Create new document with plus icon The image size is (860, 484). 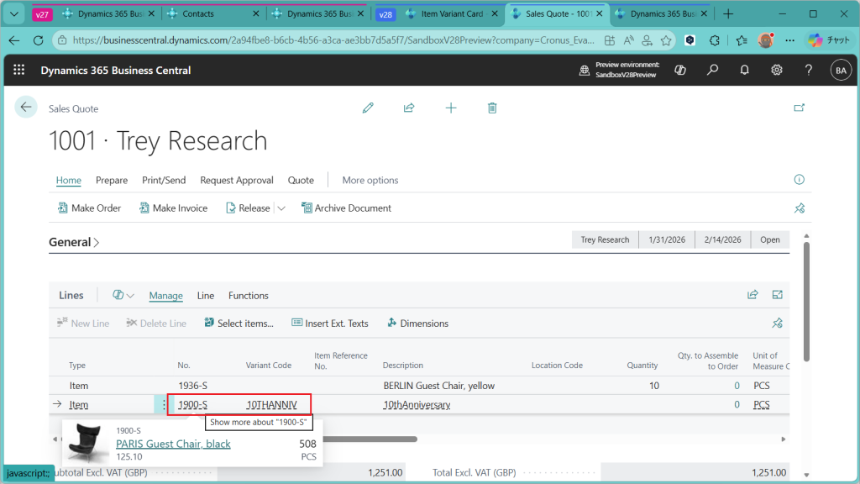pyautogui.click(x=451, y=108)
